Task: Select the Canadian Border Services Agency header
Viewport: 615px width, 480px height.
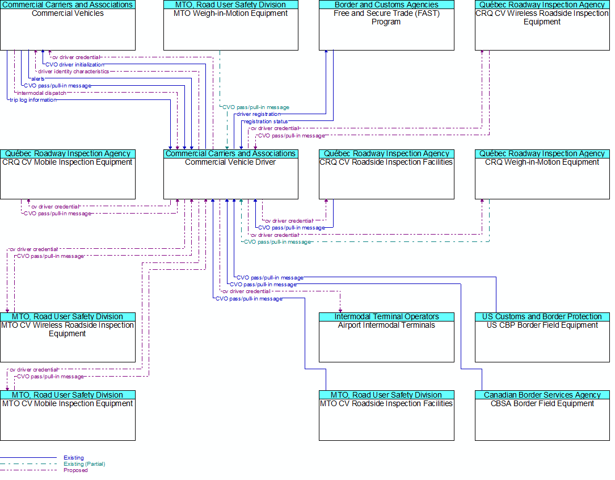Action: coord(542,395)
